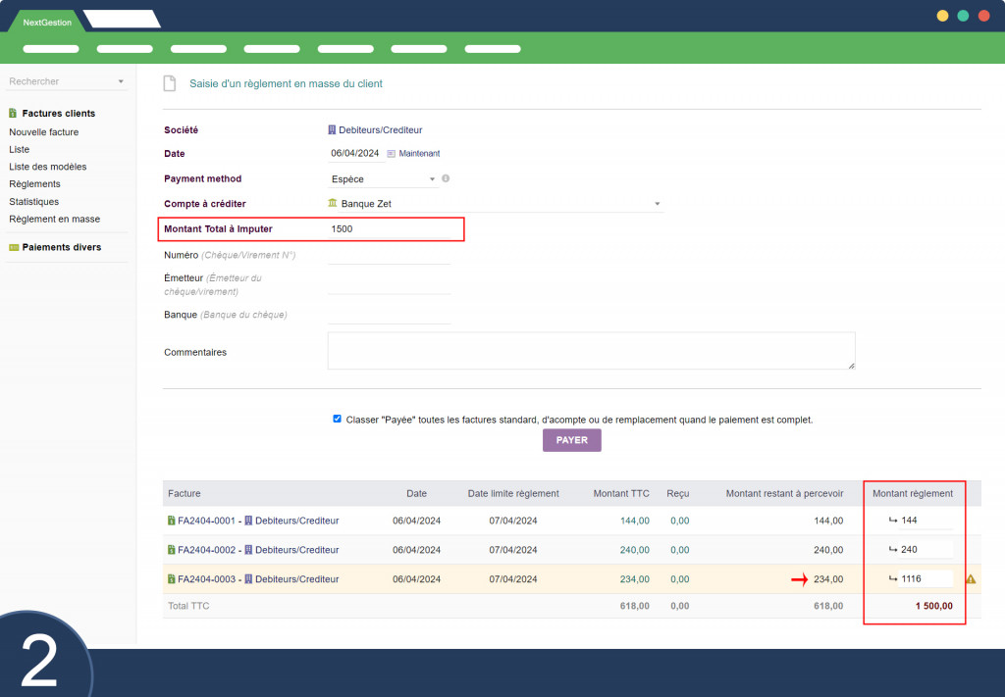Viewport: 1005px width, 697px height.
Task: Click the Maintenant calendar icon next to date
Action: (391, 154)
